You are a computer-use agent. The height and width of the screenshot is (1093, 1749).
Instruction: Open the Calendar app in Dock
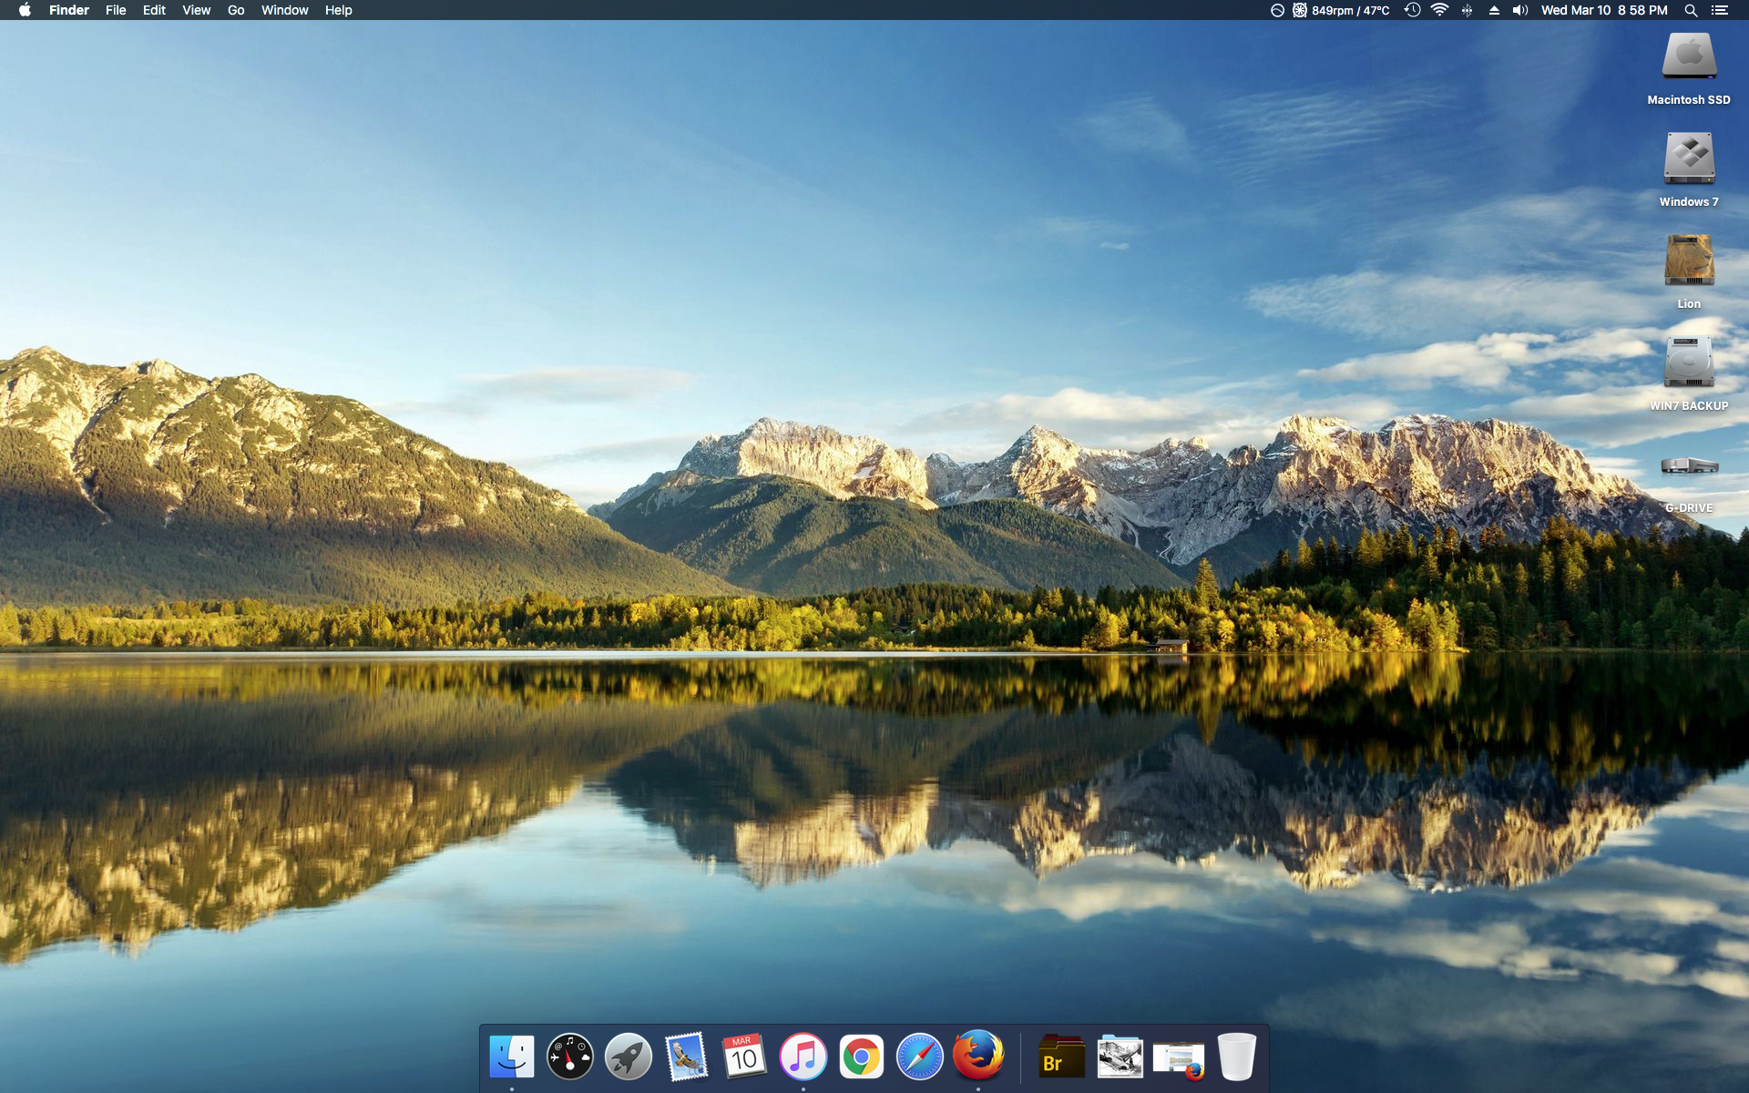[x=744, y=1057]
